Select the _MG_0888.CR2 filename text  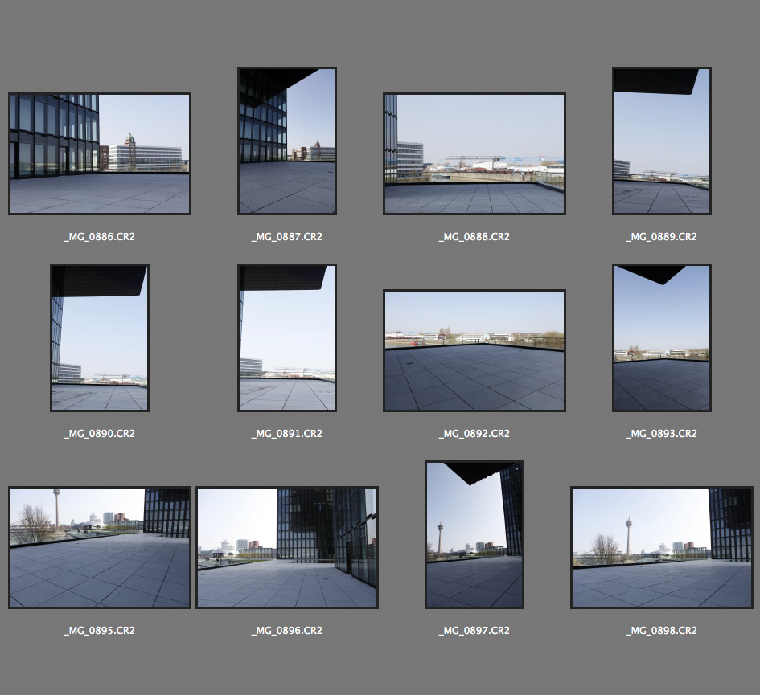coord(474,237)
